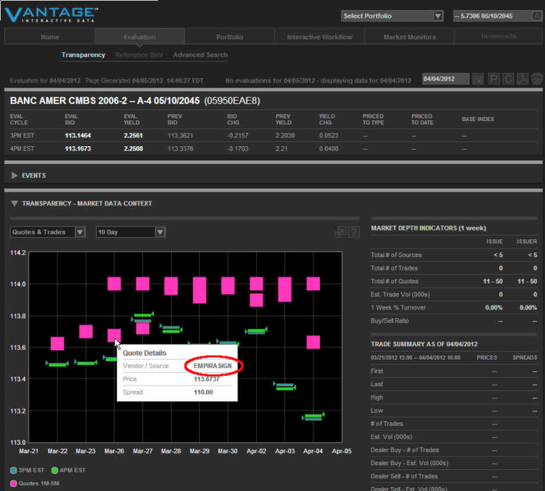Viewport: 545px width, 491px height.
Task: Open the Downloads tab
Action: [499, 36]
